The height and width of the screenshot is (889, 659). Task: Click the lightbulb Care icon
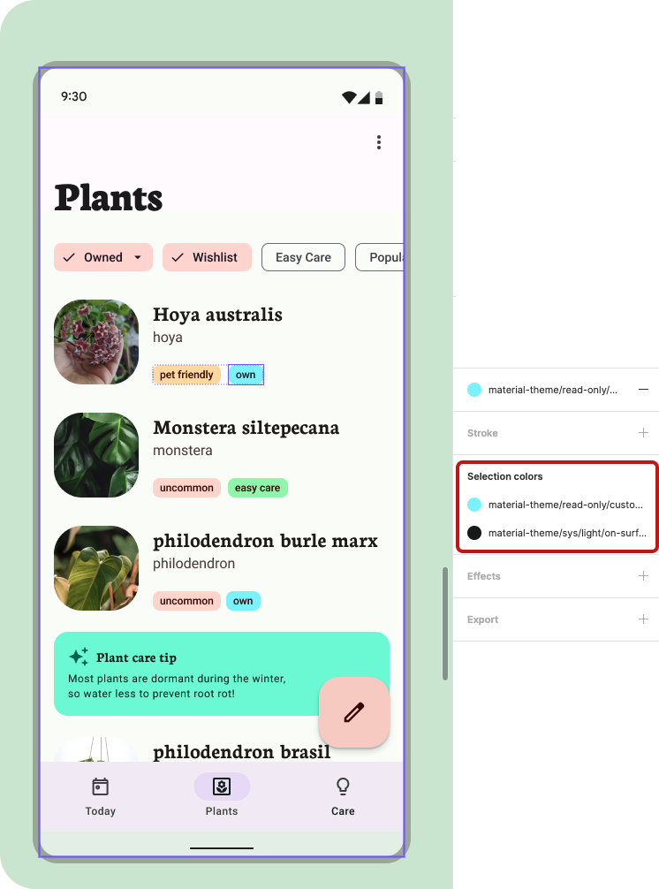click(343, 786)
